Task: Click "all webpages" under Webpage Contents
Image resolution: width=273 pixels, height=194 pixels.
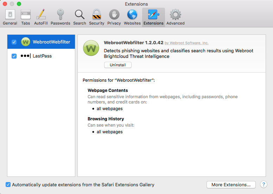Action: tap(109, 109)
